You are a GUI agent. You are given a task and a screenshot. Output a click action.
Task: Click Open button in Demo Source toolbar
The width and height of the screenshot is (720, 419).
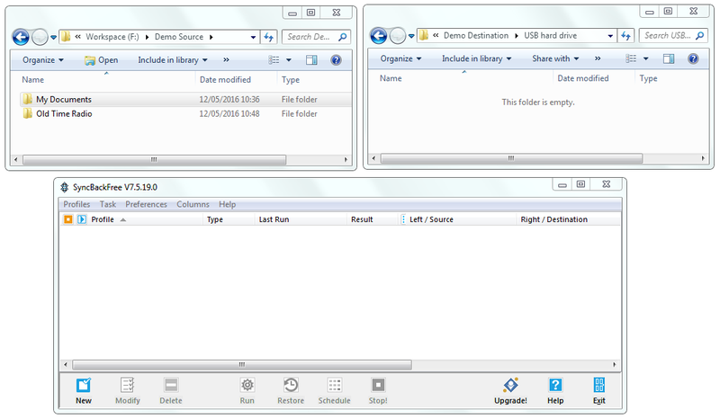(x=102, y=60)
